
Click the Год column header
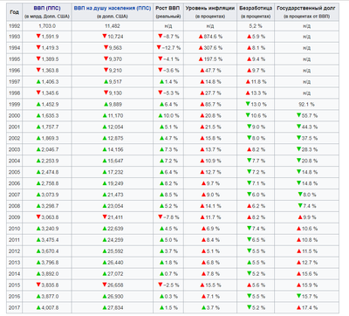click(x=14, y=12)
